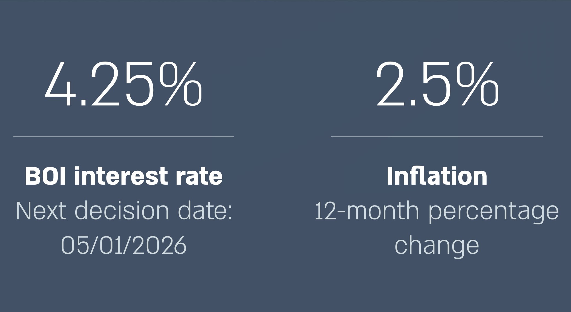
Task: Click the word "change" under Inflation
Action: click(437, 245)
